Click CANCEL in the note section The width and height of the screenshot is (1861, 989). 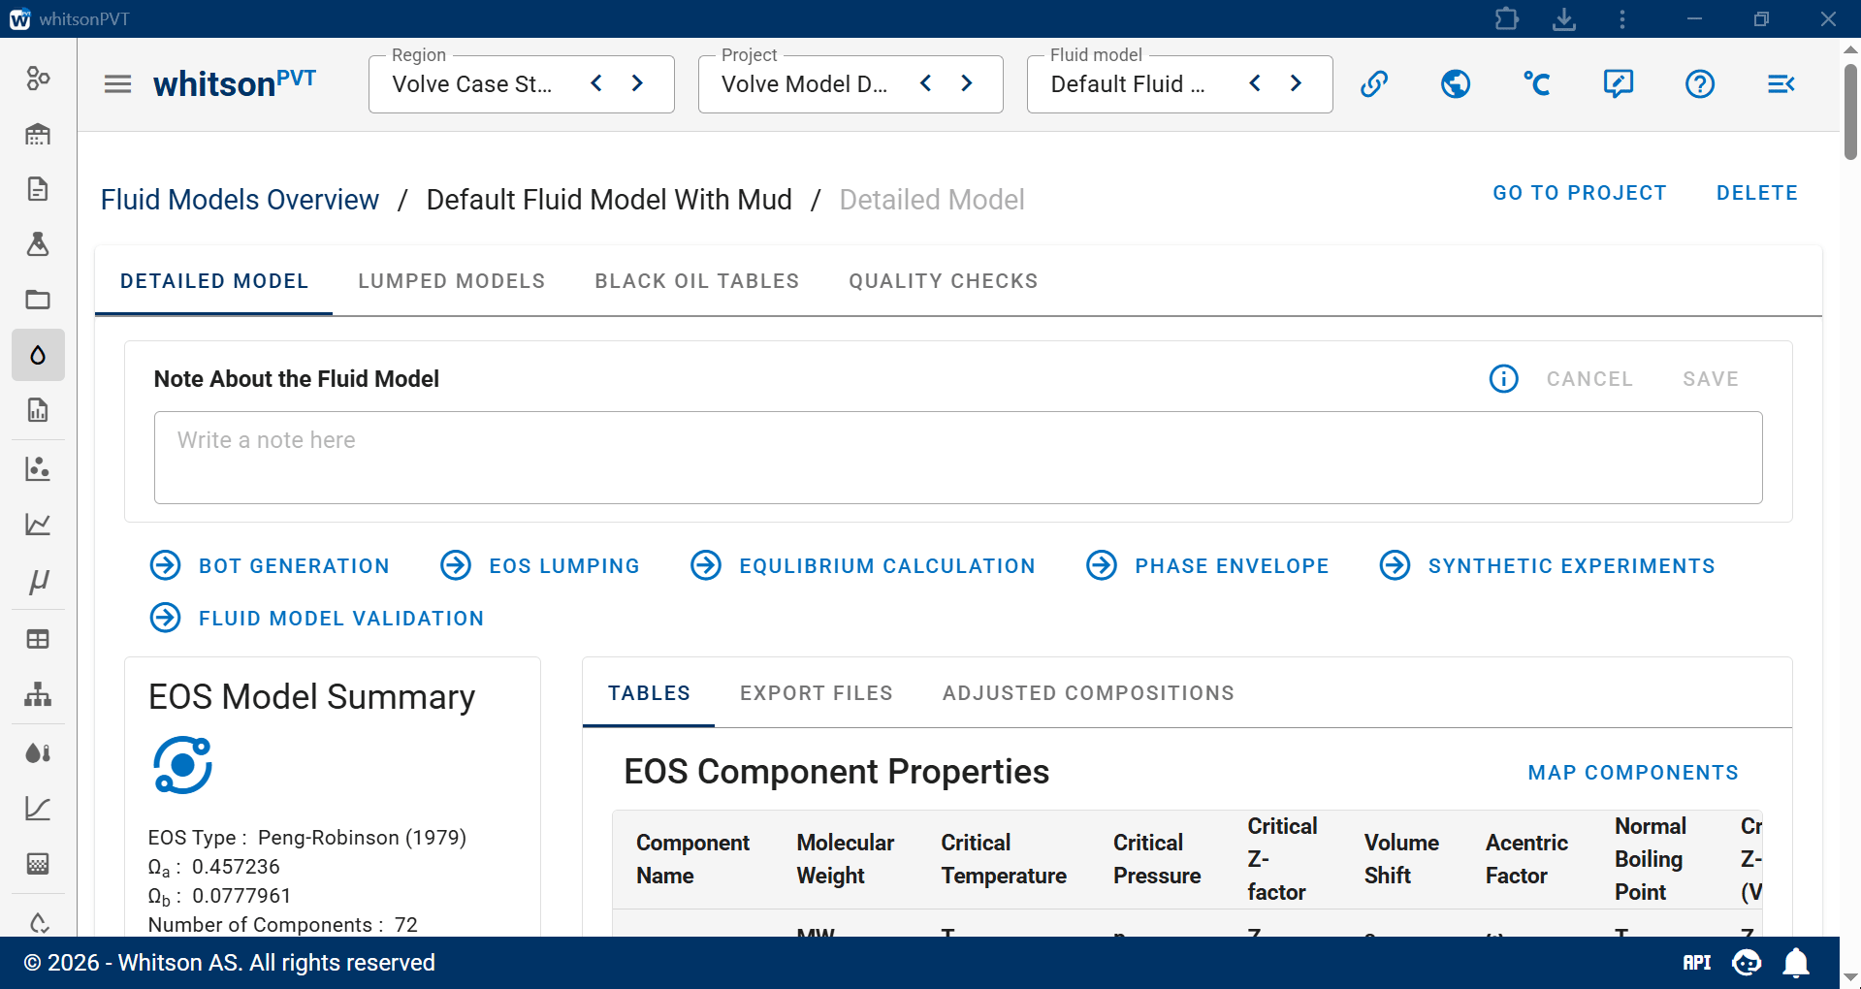pos(1590,379)
